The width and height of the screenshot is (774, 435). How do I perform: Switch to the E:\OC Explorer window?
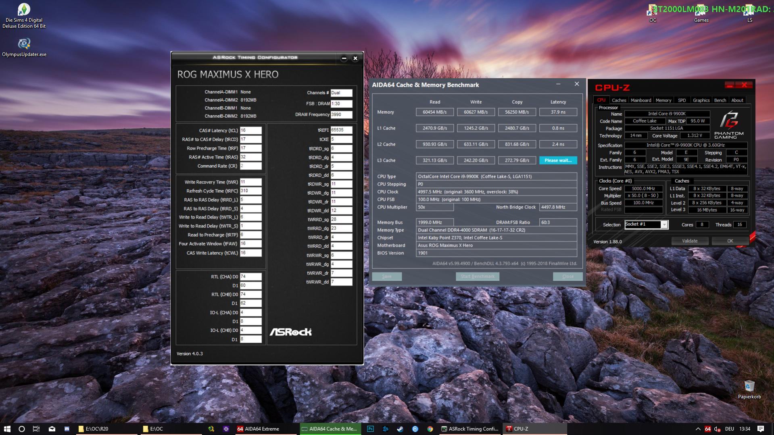coord(171,429)
